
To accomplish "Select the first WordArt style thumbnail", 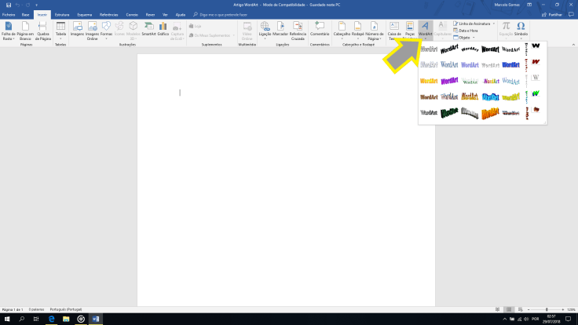I will click(429, 49).
